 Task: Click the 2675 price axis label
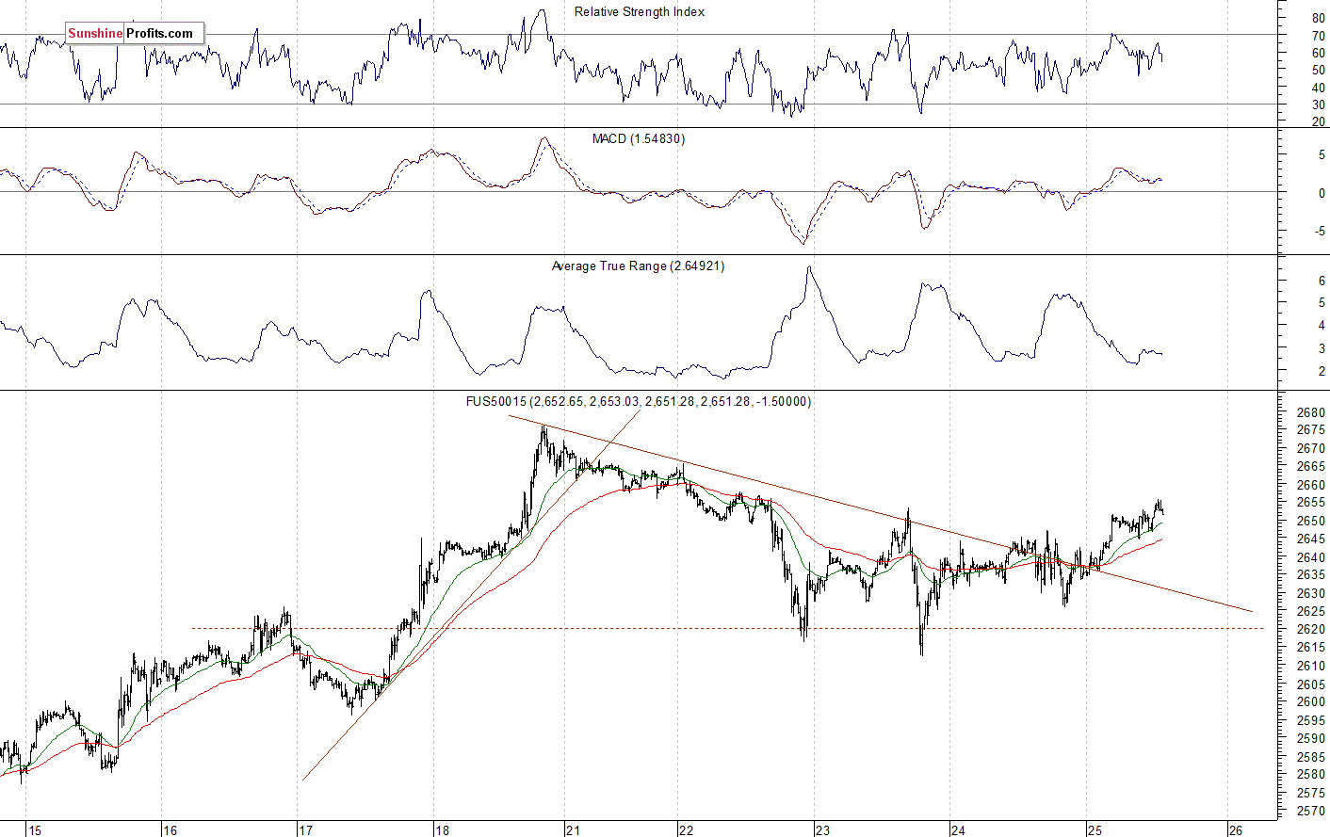click(1311, 430)
